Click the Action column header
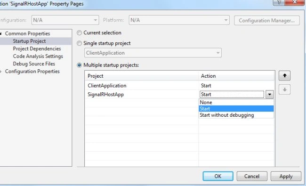Screen dimensions: 306x186 [x=236, y=76]
